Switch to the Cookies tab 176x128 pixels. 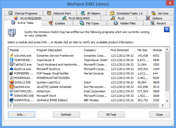click(x=58, y=23)
